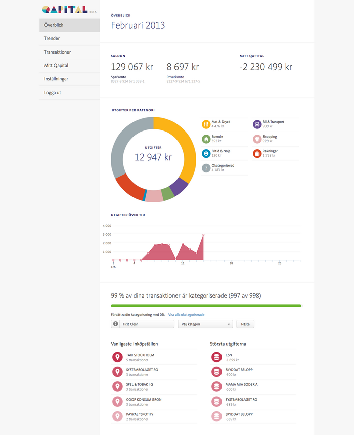Click the info icon beside First Clear
354x435 pixels.
point(115,324)
